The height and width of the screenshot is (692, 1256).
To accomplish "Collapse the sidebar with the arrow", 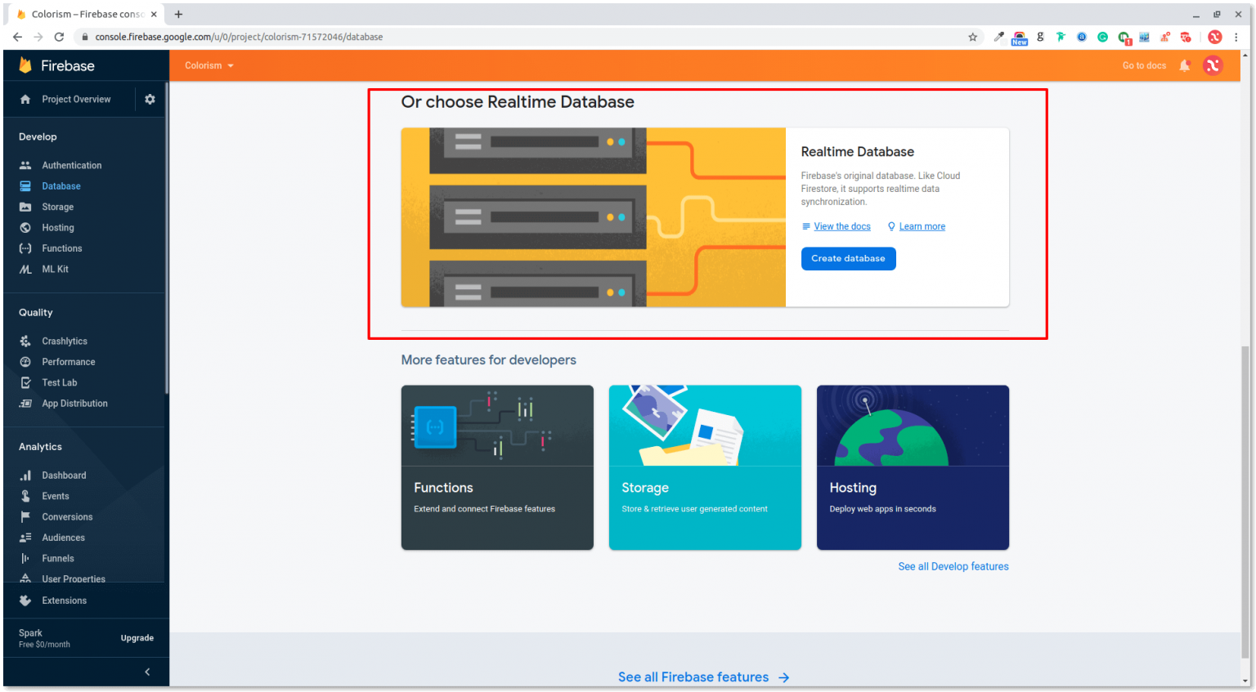I will click(147, 672).
